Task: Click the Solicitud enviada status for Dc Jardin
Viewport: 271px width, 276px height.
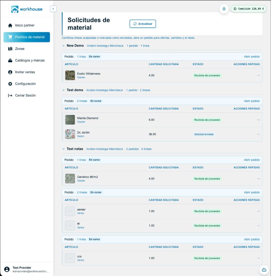Action: (x=204, y=134)
